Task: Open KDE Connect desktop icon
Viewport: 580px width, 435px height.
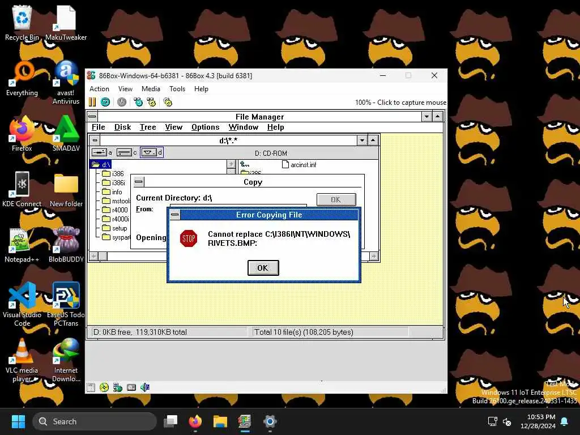Action: (x=22, y=189)
